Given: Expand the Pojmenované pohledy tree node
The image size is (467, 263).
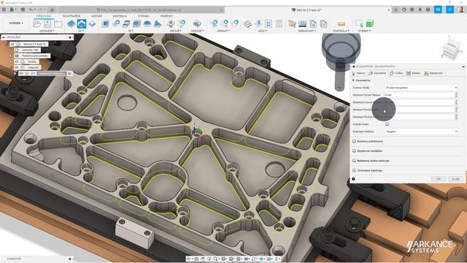Looking at the screenshot, I should point(12,56).
